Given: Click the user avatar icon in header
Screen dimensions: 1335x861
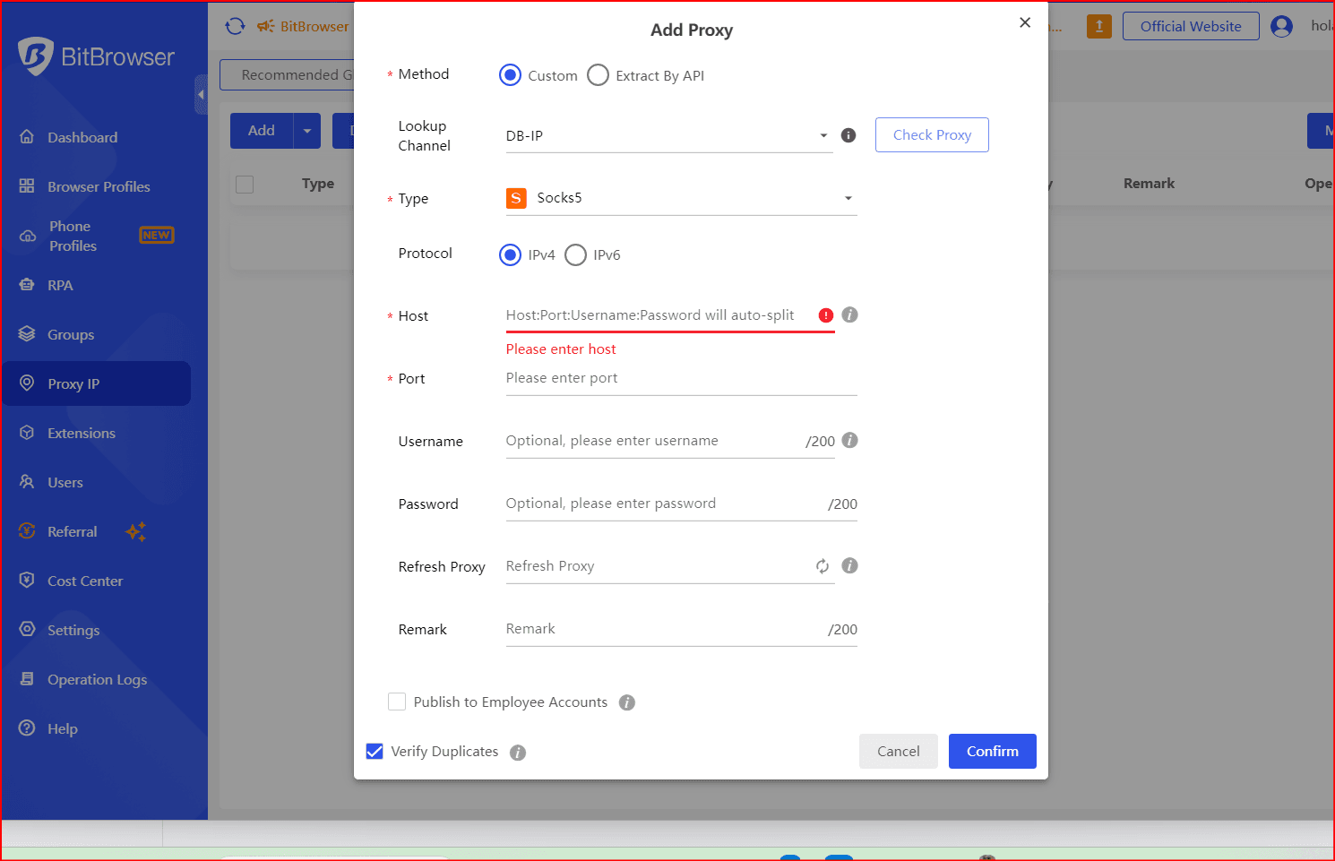Looking at the screenshot, I should (1281, 27).
